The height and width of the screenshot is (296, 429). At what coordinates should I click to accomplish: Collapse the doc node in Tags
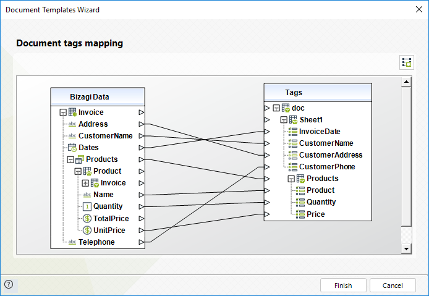point(276,108)
